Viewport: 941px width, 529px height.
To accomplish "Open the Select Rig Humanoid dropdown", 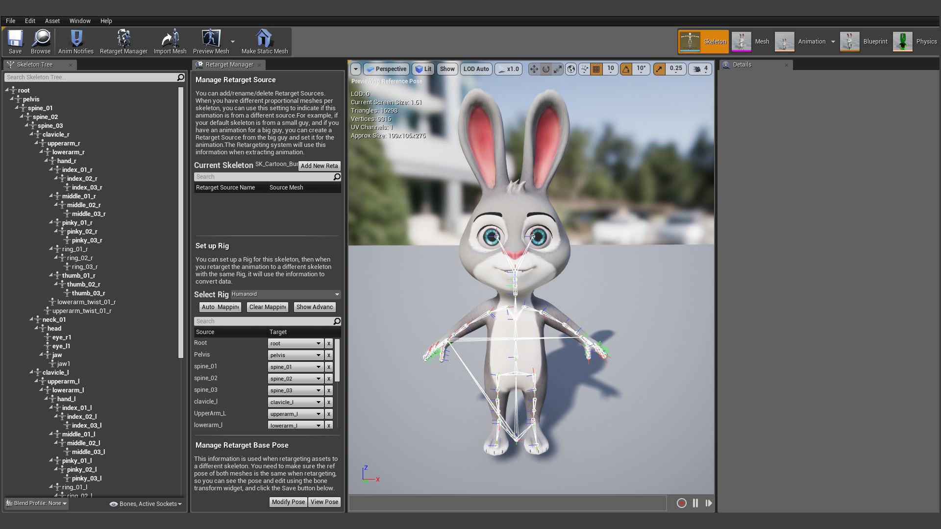I will [x=286, y=294].
